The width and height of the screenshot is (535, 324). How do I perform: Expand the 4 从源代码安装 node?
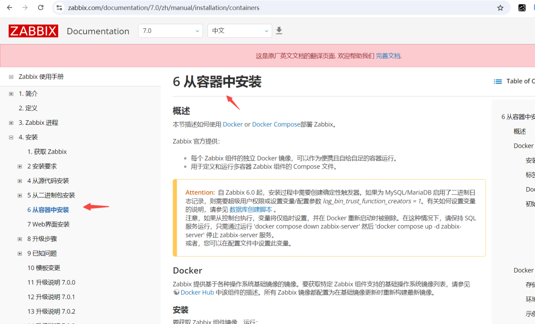pos(20,181)
